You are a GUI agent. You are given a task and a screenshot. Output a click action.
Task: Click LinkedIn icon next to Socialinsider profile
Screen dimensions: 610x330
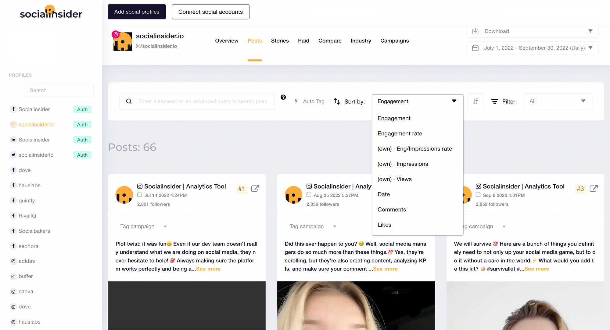coord(13,140)
